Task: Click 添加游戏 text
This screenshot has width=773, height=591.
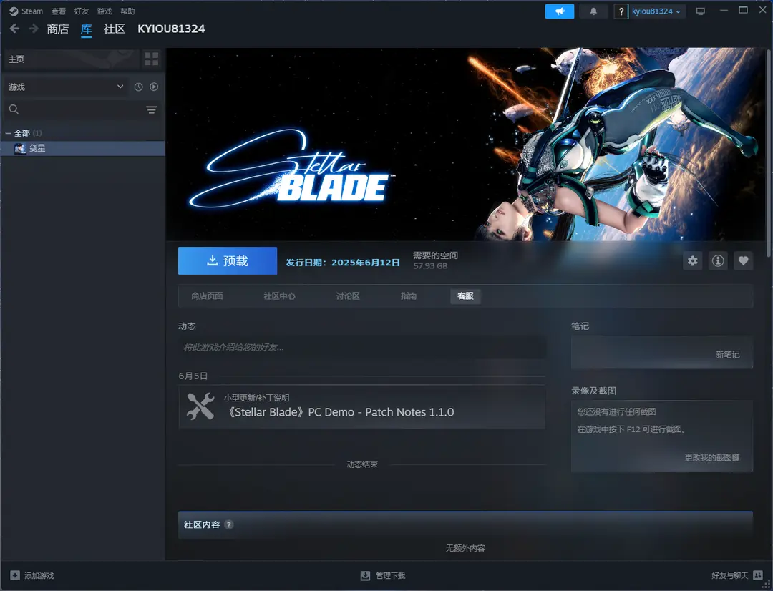Action: (39, 576)
